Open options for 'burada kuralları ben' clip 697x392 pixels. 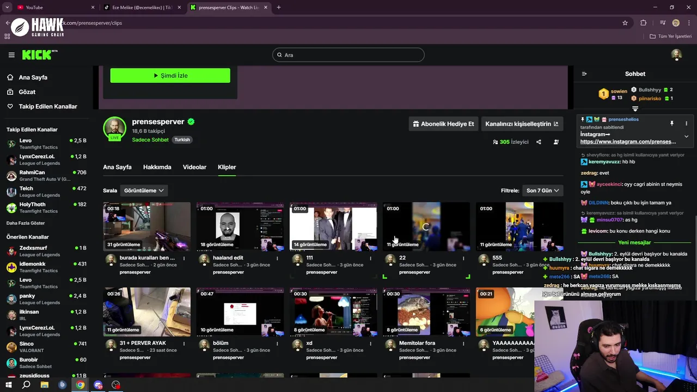tap(184, 259)
